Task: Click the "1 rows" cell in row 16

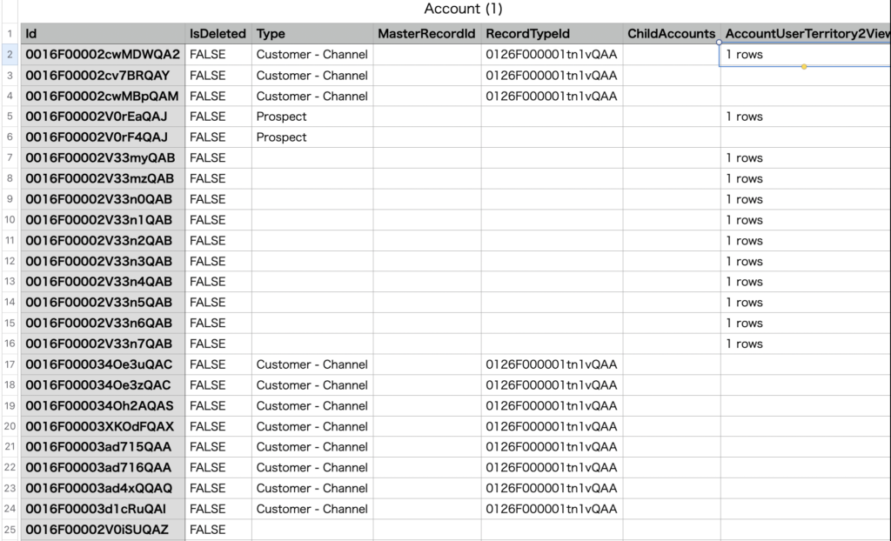Action: [x=805, y=344]
